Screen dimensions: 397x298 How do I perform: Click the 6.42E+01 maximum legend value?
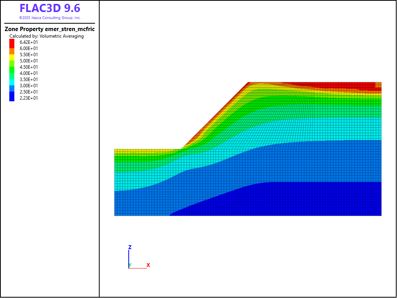[29, 42]
